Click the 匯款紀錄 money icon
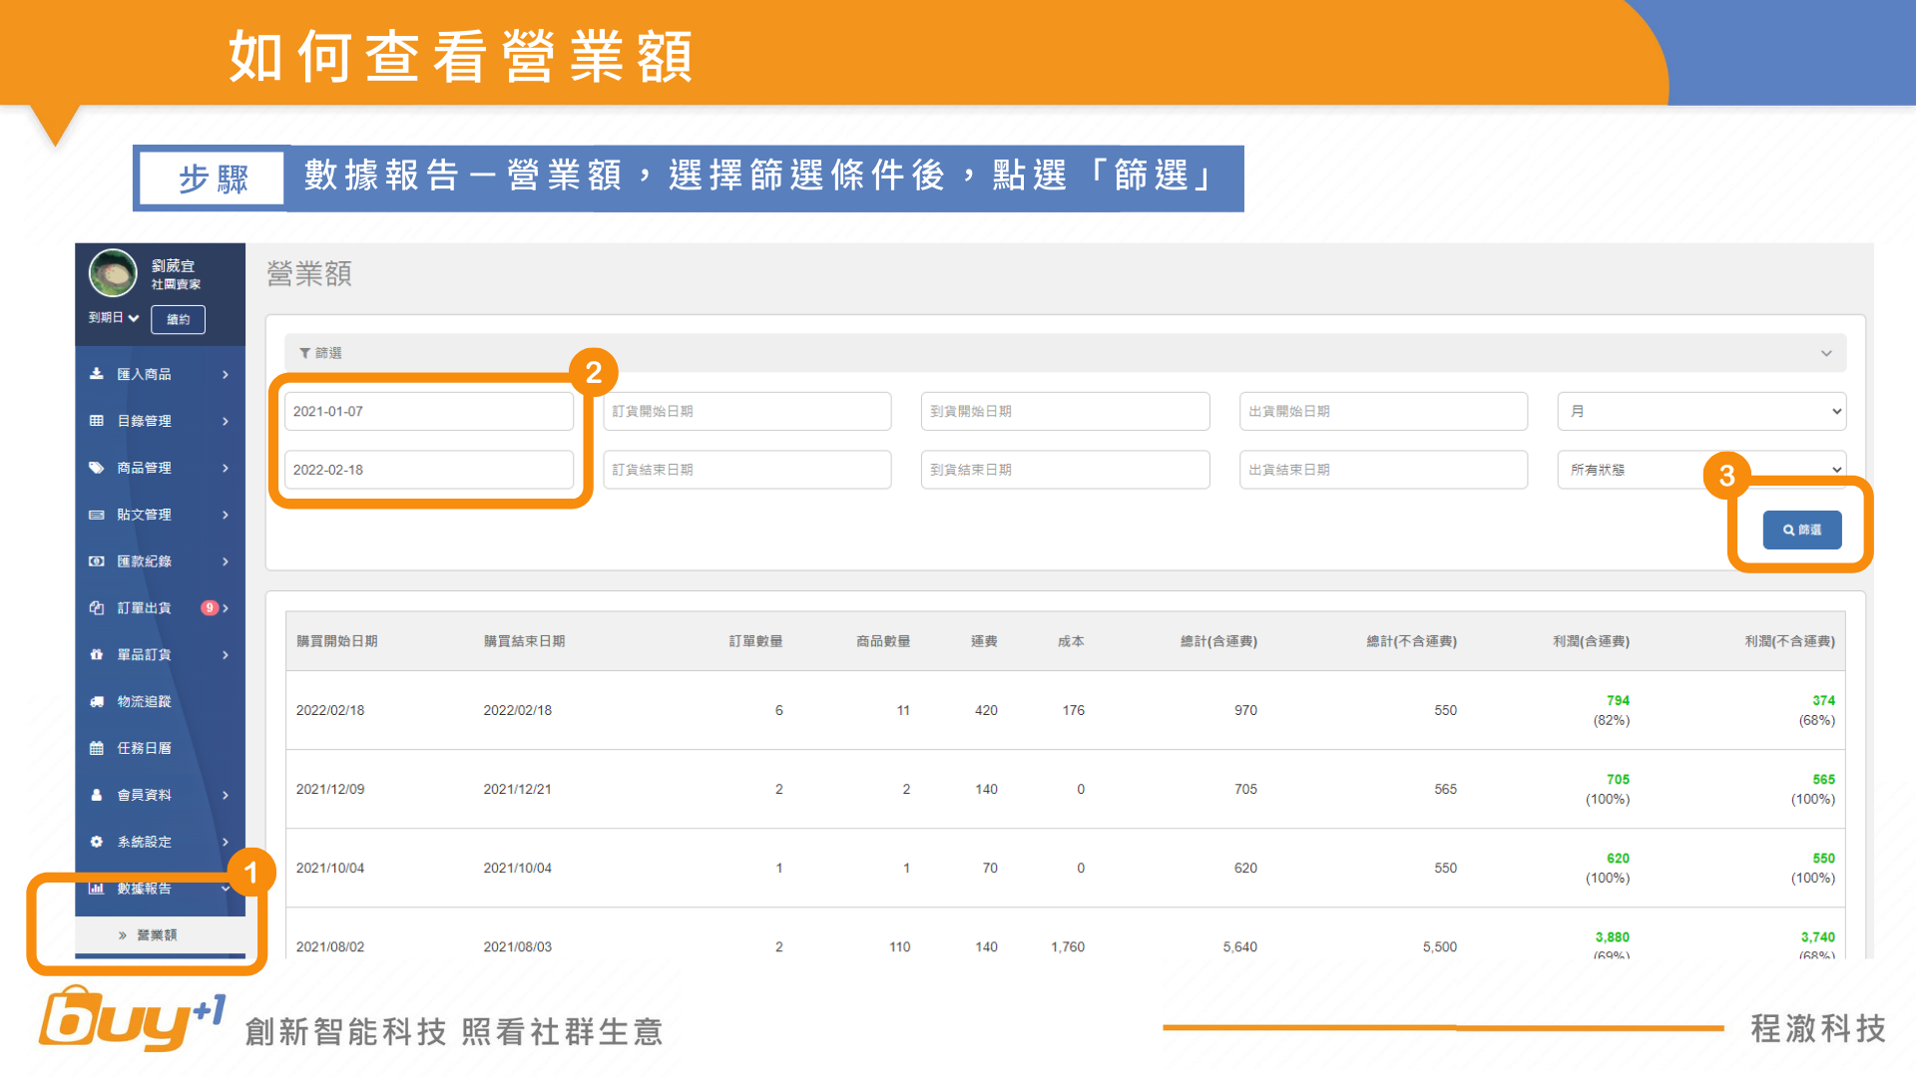Viewport: 1916px width, 1077px height. 97,561
